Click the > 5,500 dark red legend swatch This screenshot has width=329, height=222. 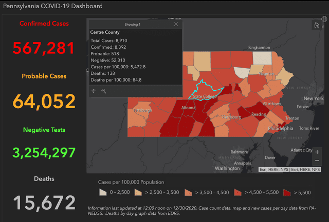tap(287, 192)
